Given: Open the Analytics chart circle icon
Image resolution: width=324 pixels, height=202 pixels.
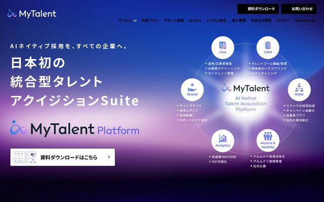Looking at the screenshot, I should [223, 141].
